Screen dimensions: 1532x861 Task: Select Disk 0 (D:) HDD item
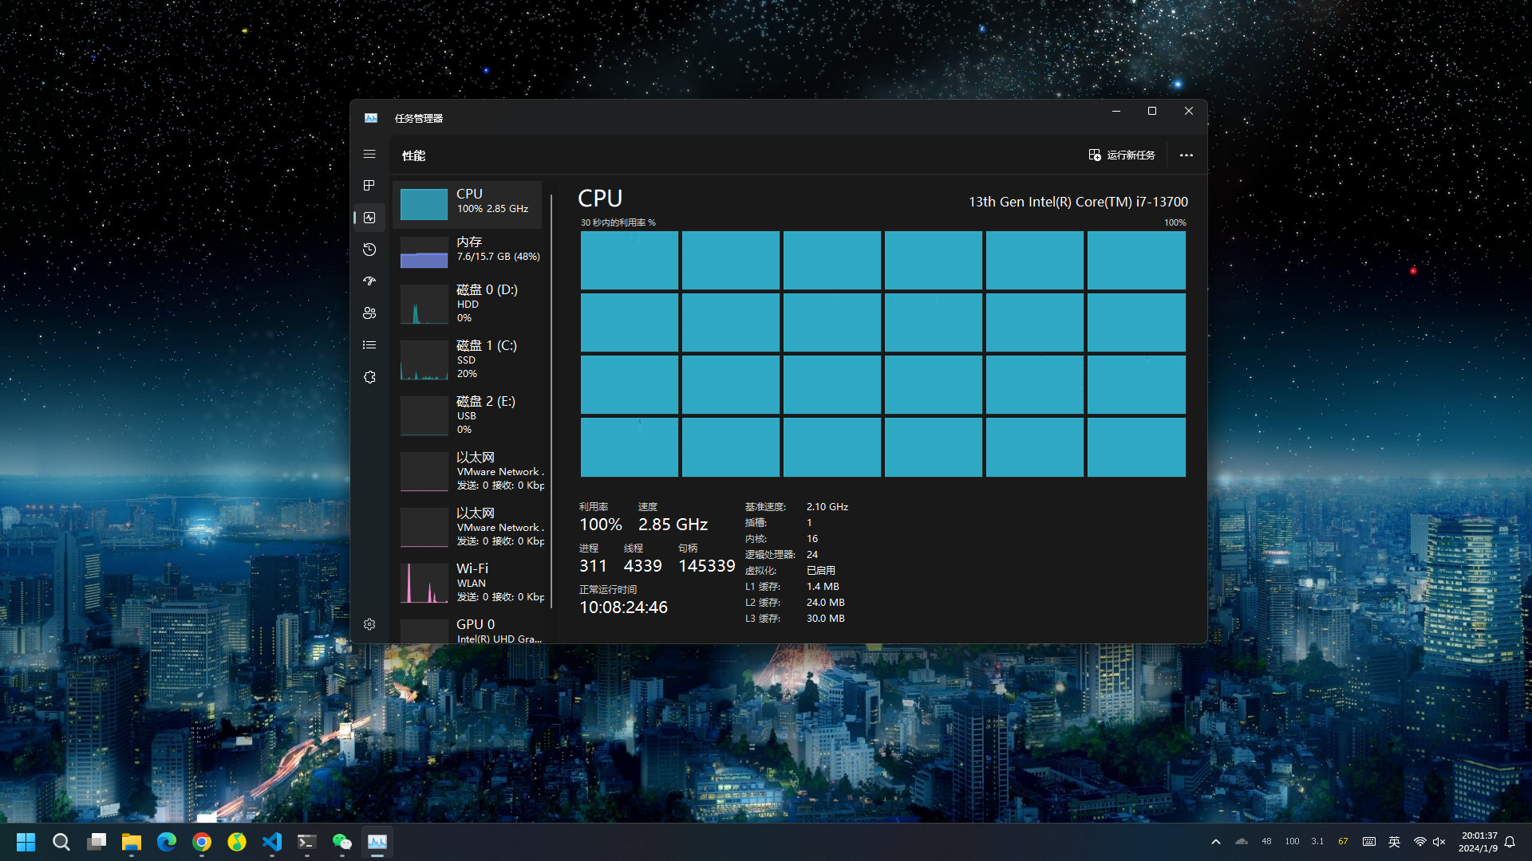[x=469, y=304]
